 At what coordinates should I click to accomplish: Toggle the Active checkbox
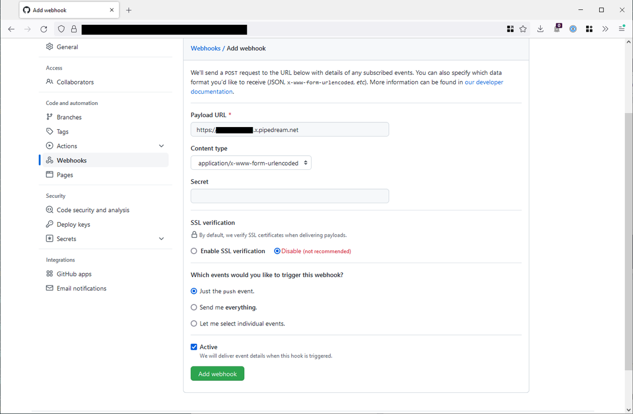tap(194, 347)
